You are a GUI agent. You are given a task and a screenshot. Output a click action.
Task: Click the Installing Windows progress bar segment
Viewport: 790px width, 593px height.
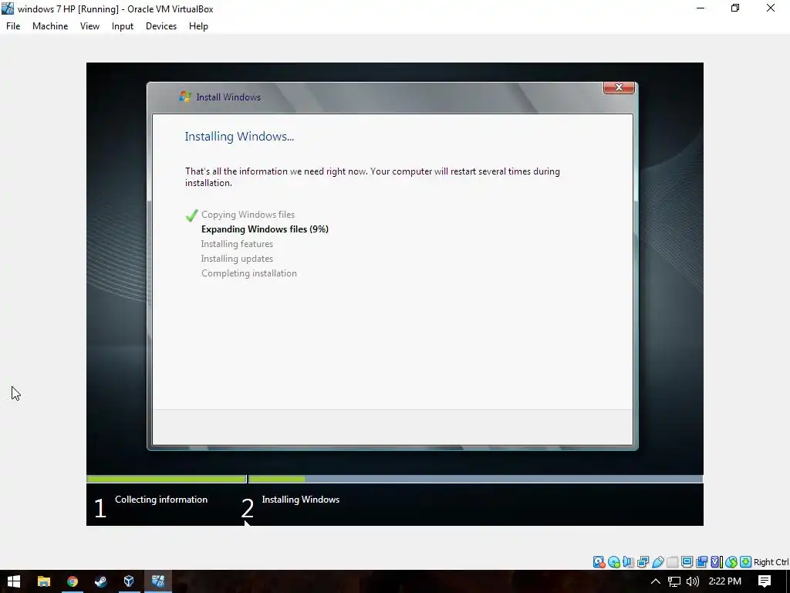tap(475, 479)
